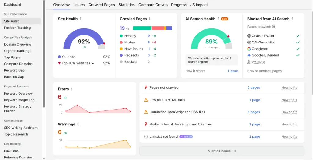The height and width of the screenshot is (160, 313).
Task: Click the error icon beside Broken internal JavaScript
Action: pos(146,124)
